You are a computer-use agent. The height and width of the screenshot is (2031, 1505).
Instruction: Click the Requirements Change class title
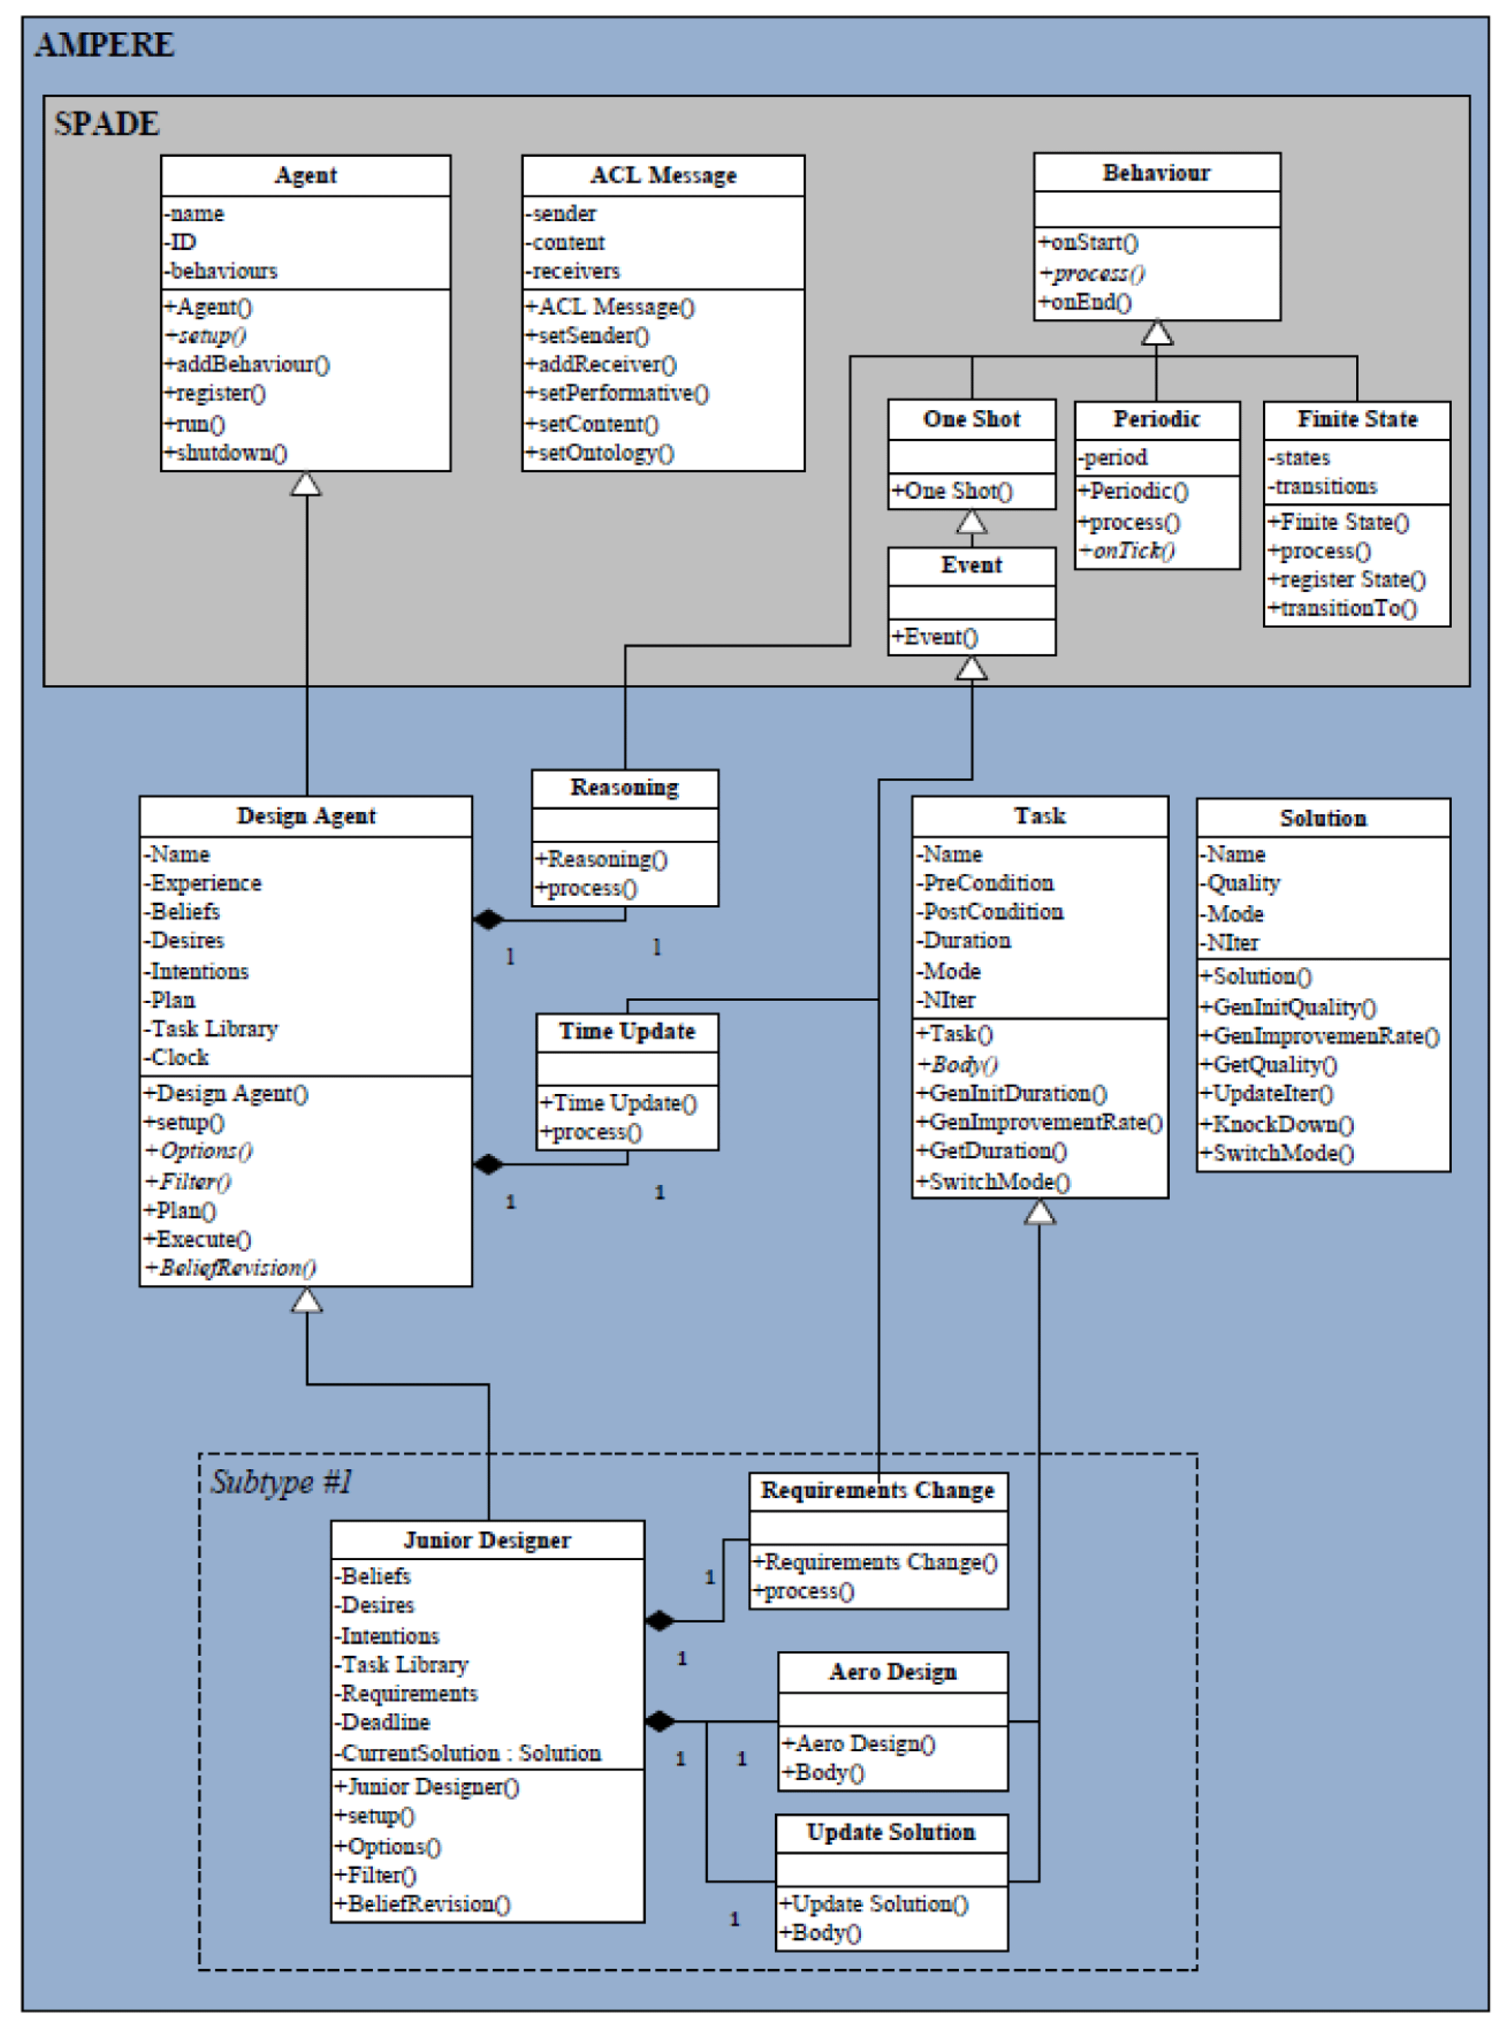pos(877,1491)
